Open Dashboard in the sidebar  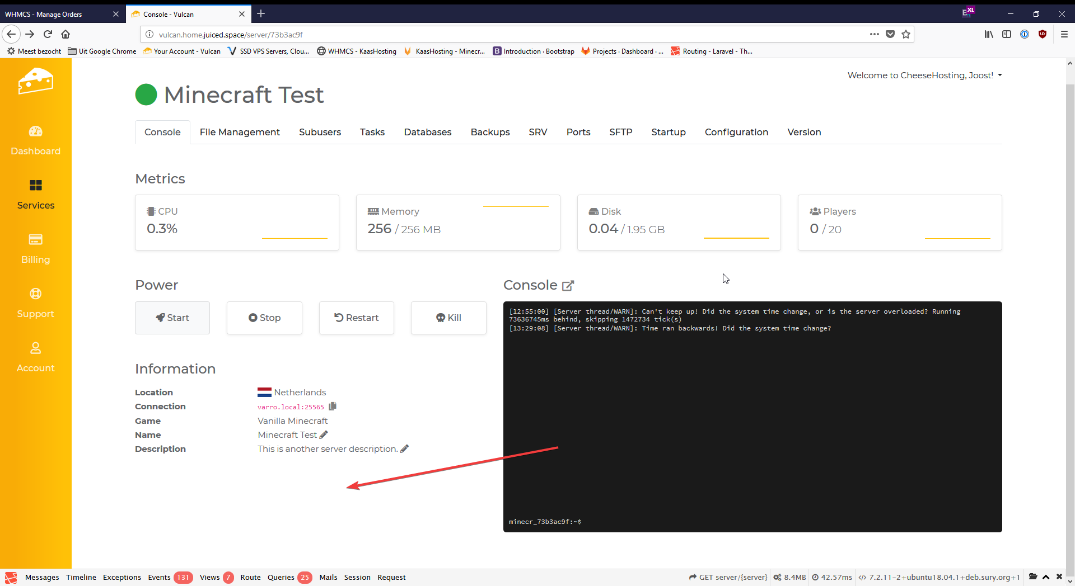(x=35, y=140)
